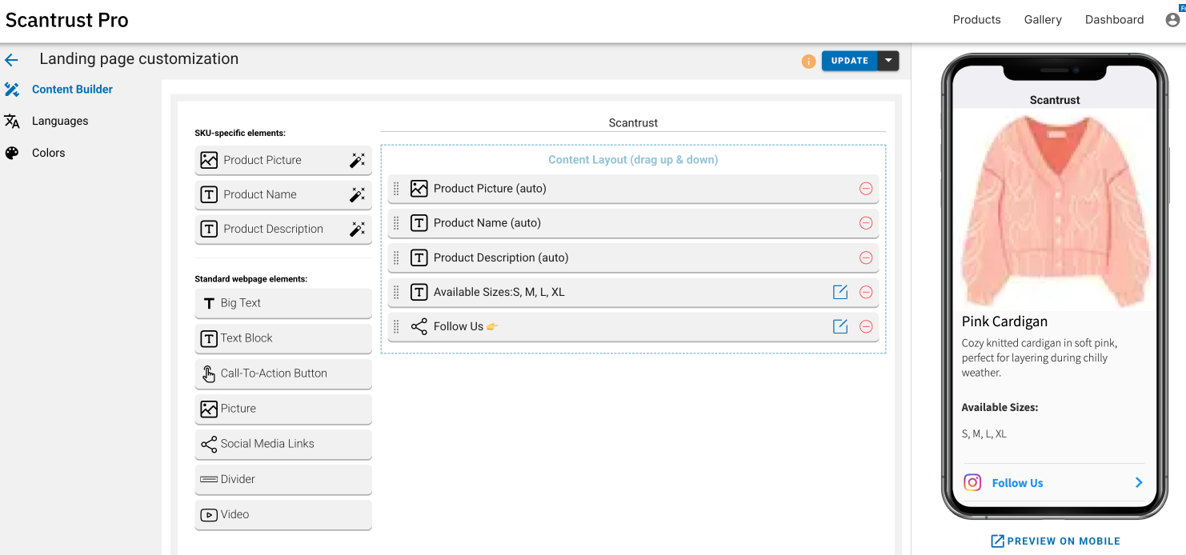1186x555 pixels.
Task: Add a Text Block element
Action: pyautogui.click(x=283, y=338)
